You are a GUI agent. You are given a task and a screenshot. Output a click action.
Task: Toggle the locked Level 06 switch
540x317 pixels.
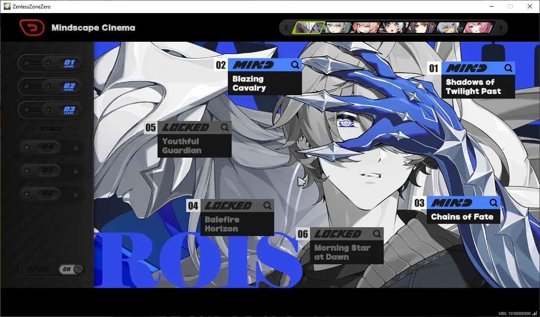pos(51,195)
